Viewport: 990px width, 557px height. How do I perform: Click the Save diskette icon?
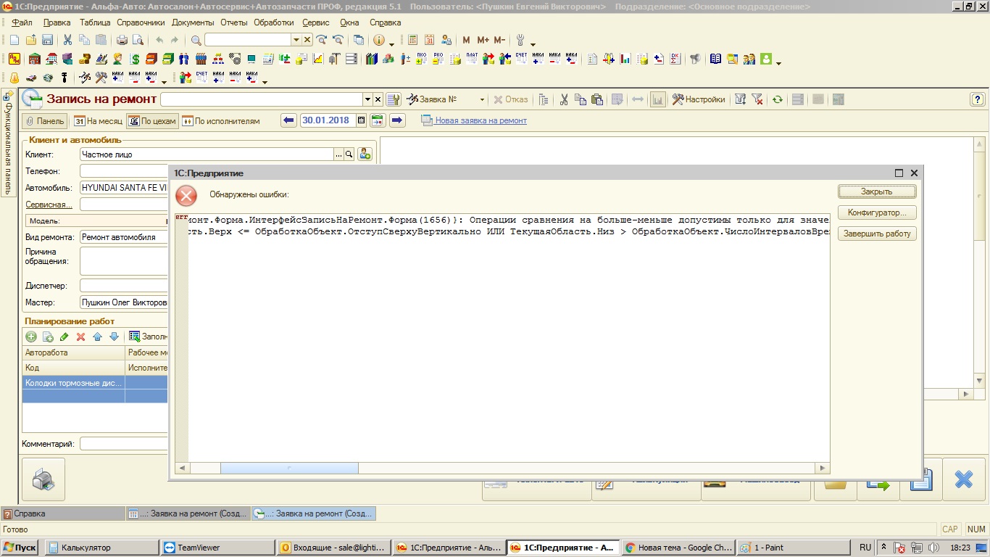[x=47, y=40]
